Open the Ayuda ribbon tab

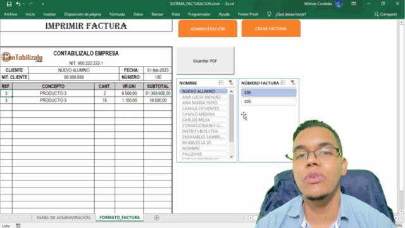[224, 14]
